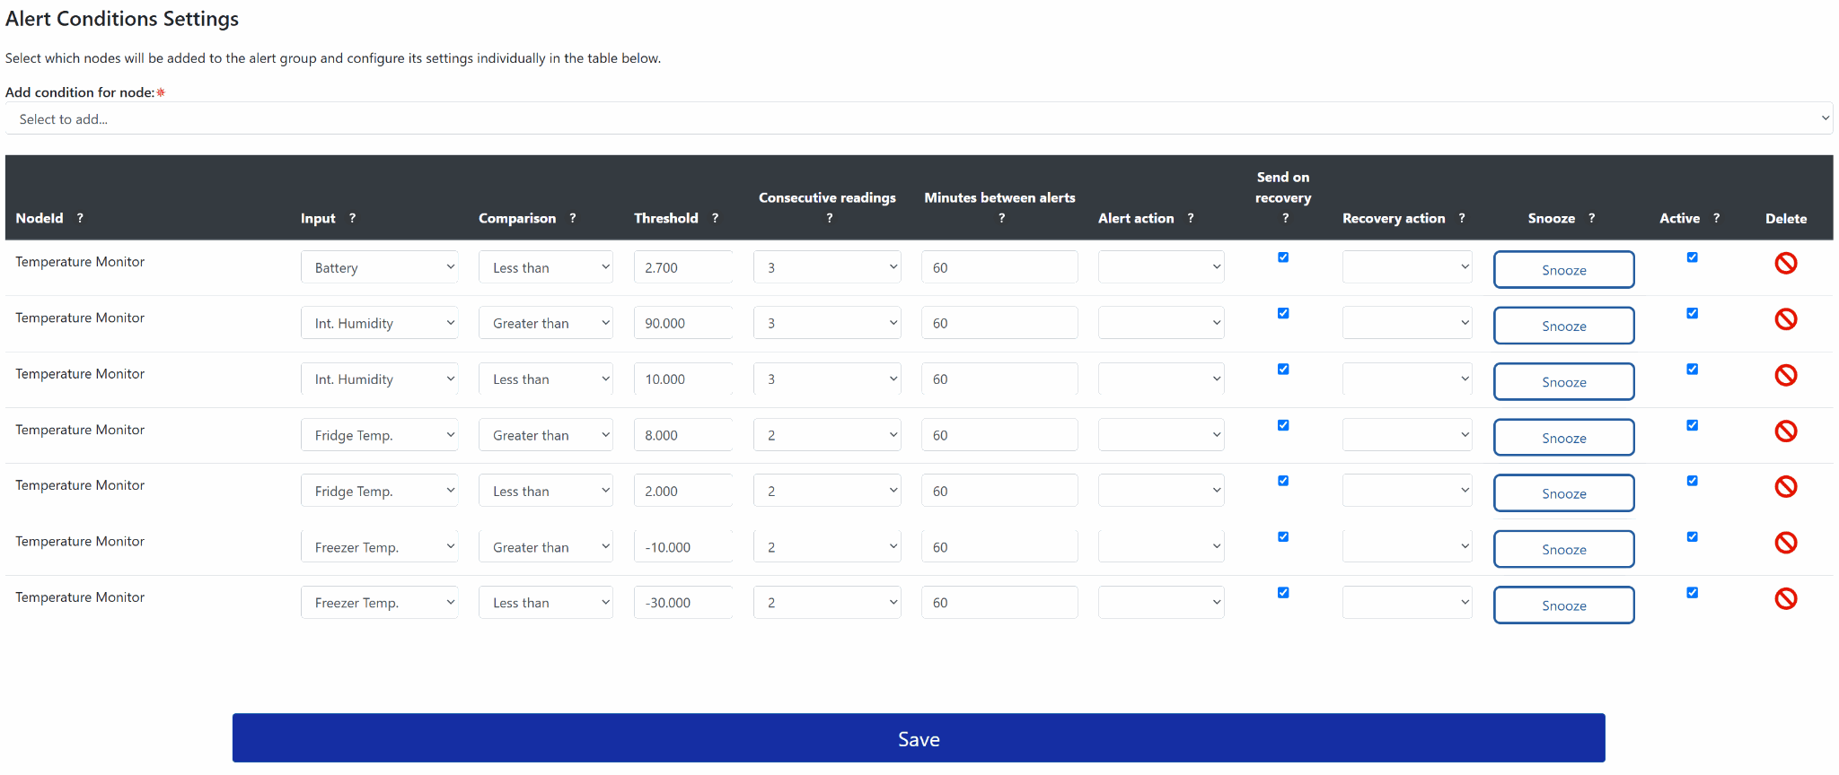Snooze the Freezer Temp. Less than condition
The height and width of the screenshot is (775, 1839).
click(x=1563, y=605)
